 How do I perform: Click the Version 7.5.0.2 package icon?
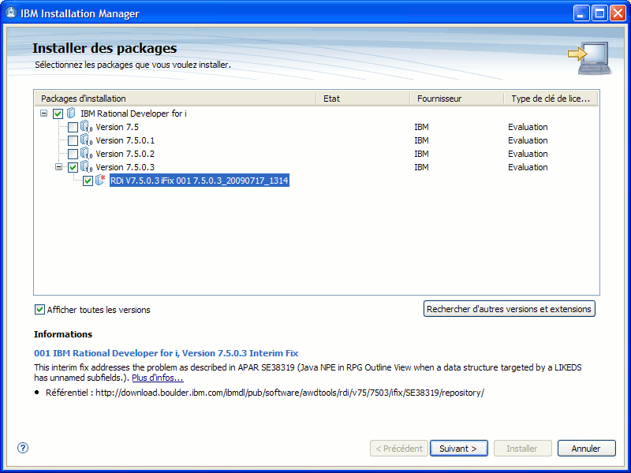pos(86,153)
